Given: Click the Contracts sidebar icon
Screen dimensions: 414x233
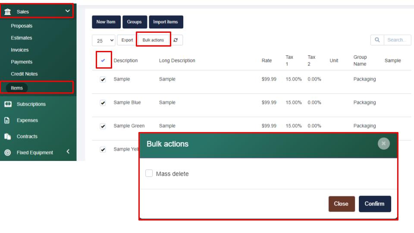Looking at the screenshot, I should click(7, 136).
